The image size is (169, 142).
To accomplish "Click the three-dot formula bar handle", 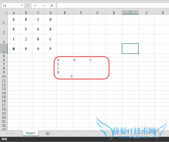I will click(x=28, y=5).
